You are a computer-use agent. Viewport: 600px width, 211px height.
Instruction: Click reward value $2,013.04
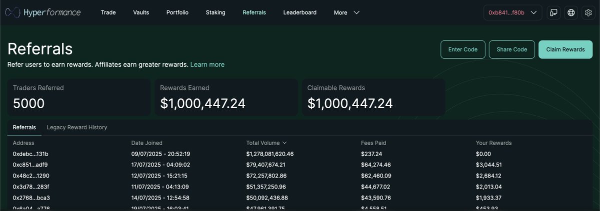point(488,187)
